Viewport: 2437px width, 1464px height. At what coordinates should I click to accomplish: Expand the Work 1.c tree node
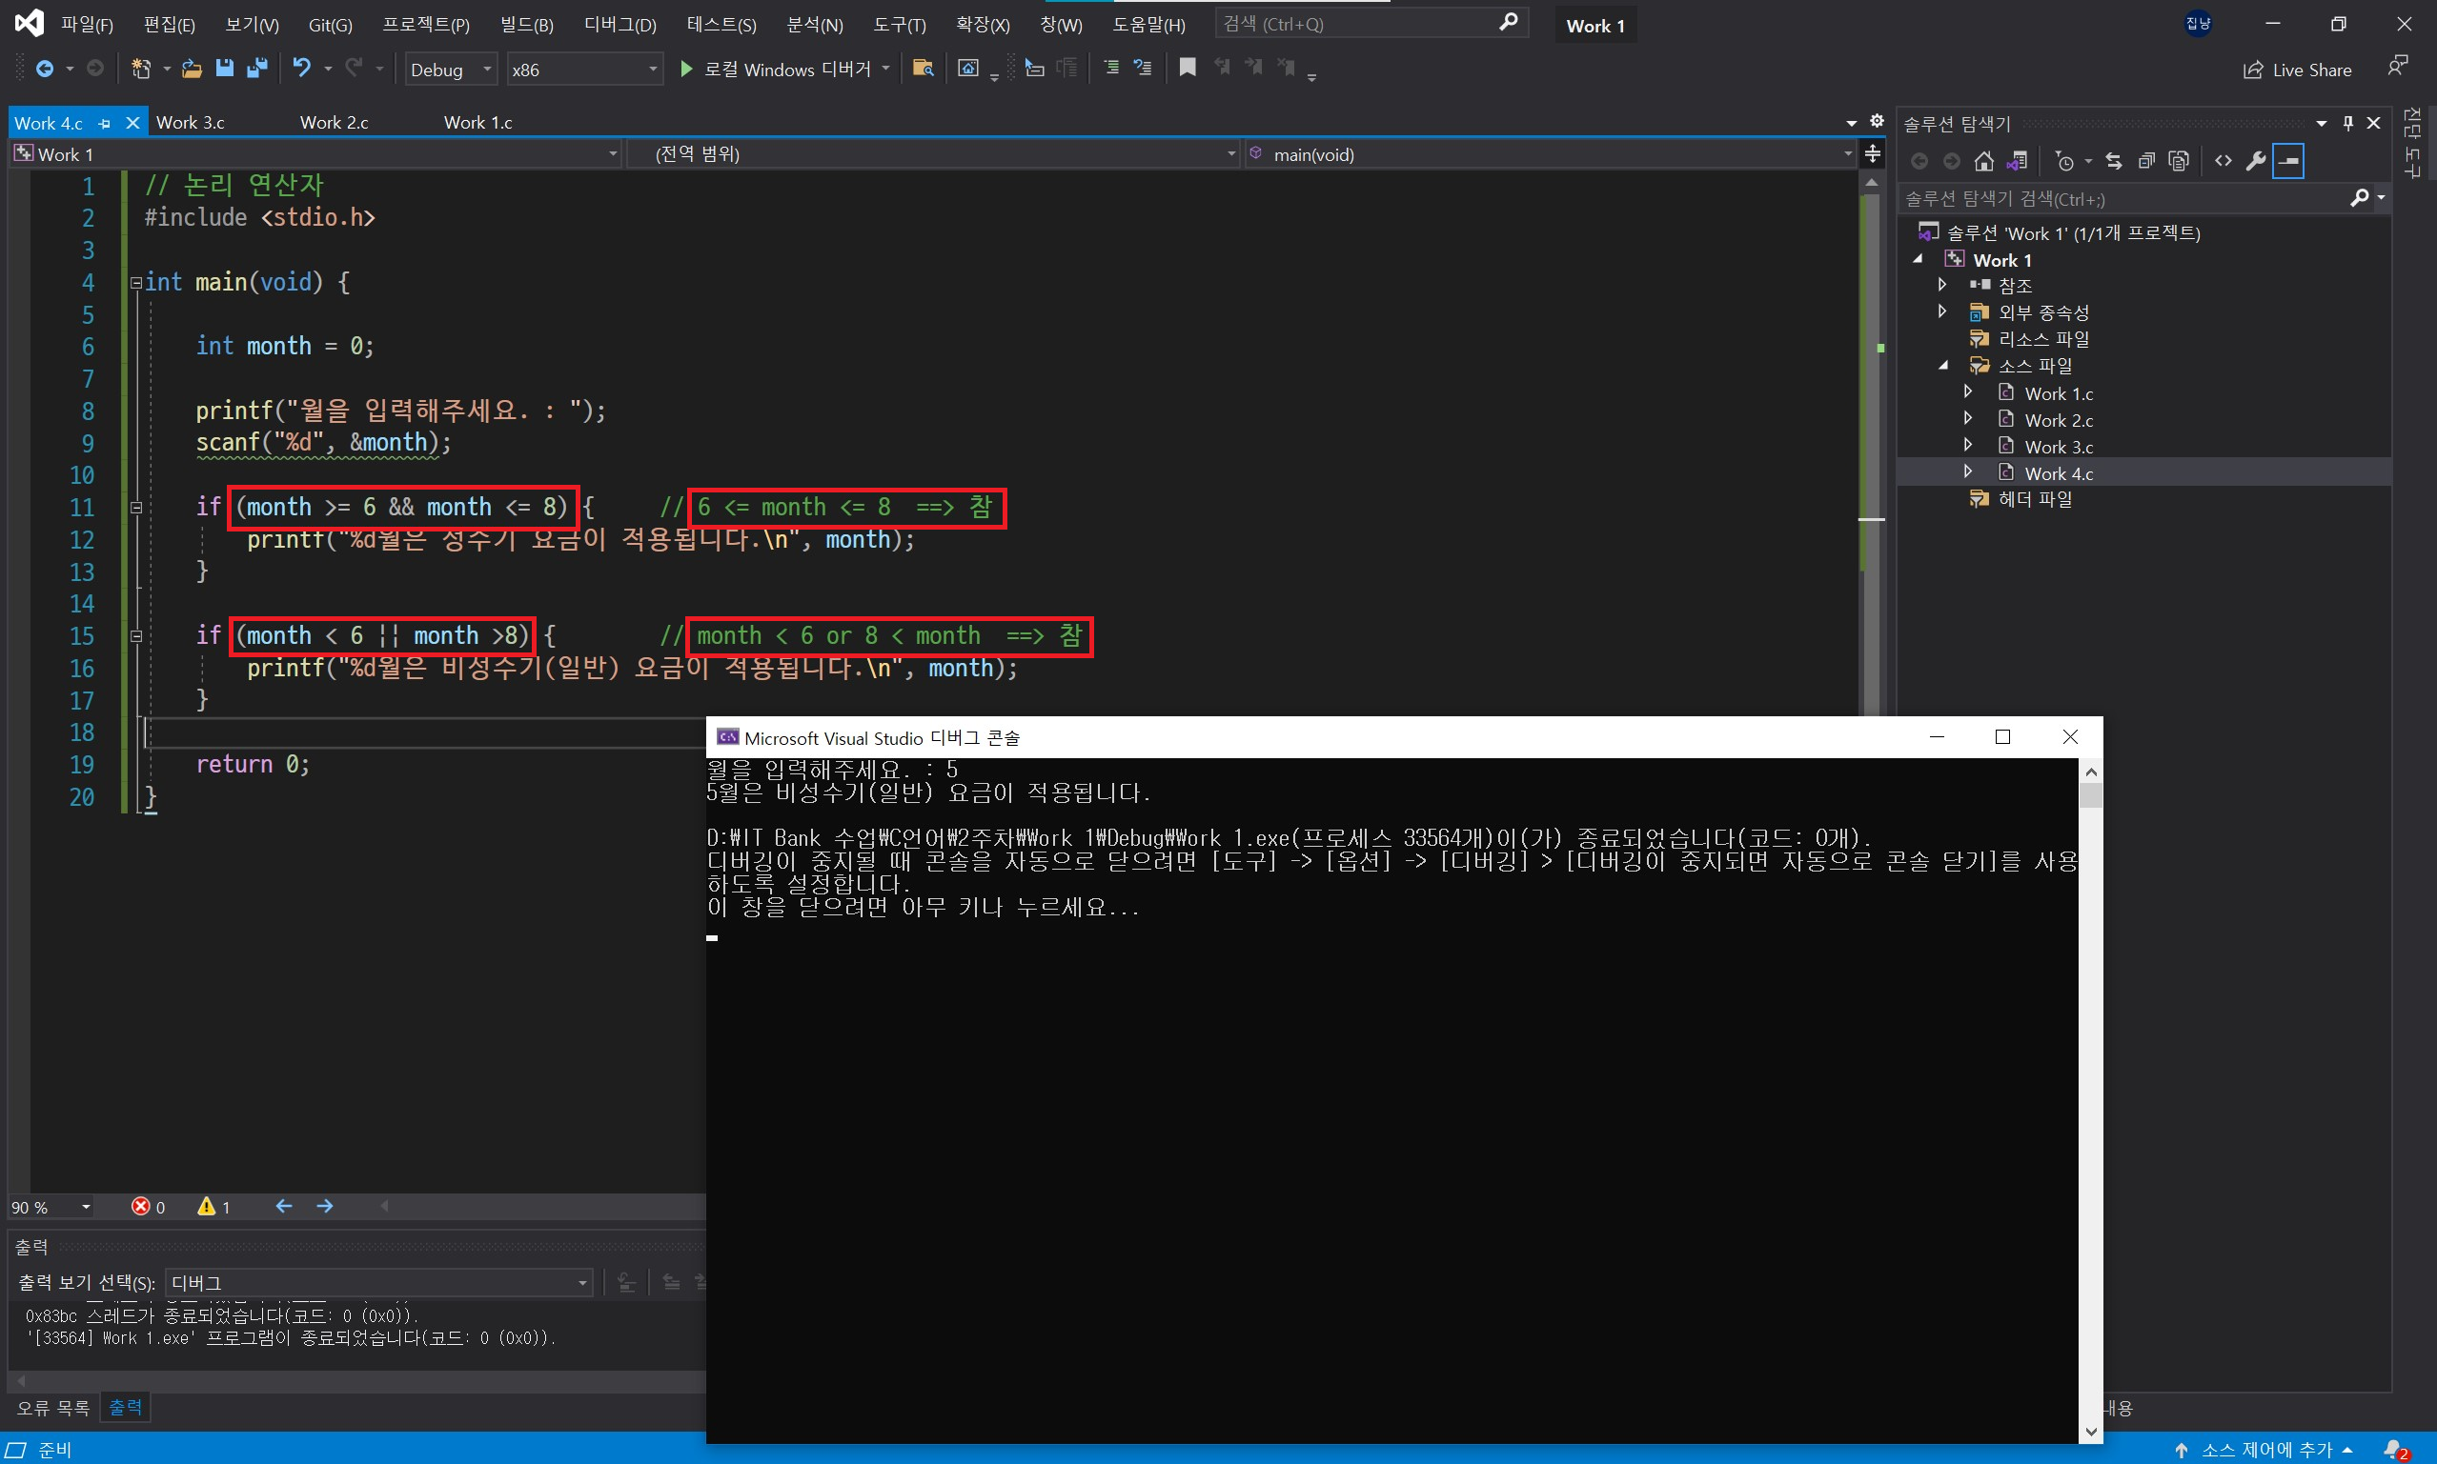coord(1967,392)
